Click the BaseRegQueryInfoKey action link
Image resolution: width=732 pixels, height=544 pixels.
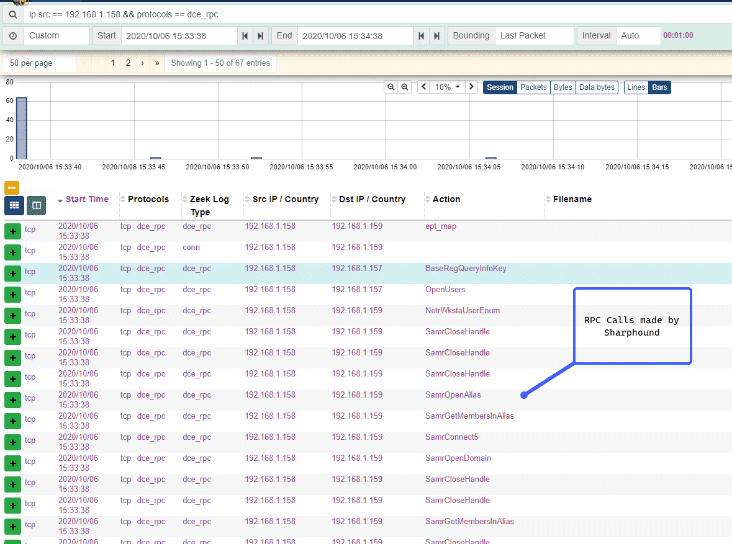point(466,269)
